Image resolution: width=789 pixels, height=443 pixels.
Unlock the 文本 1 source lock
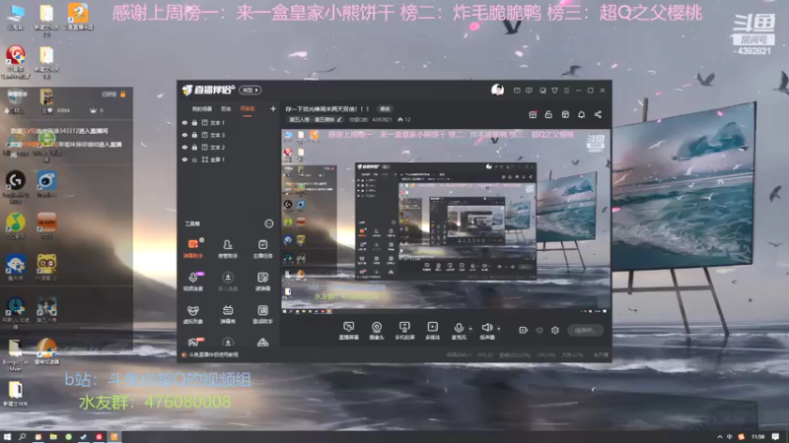[x=194, y=122]
